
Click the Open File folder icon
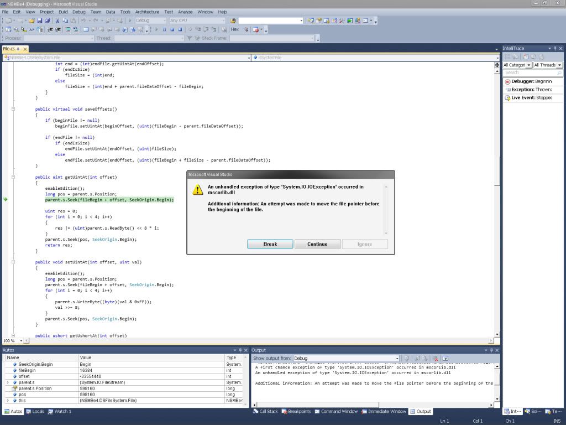click(32, 20)
